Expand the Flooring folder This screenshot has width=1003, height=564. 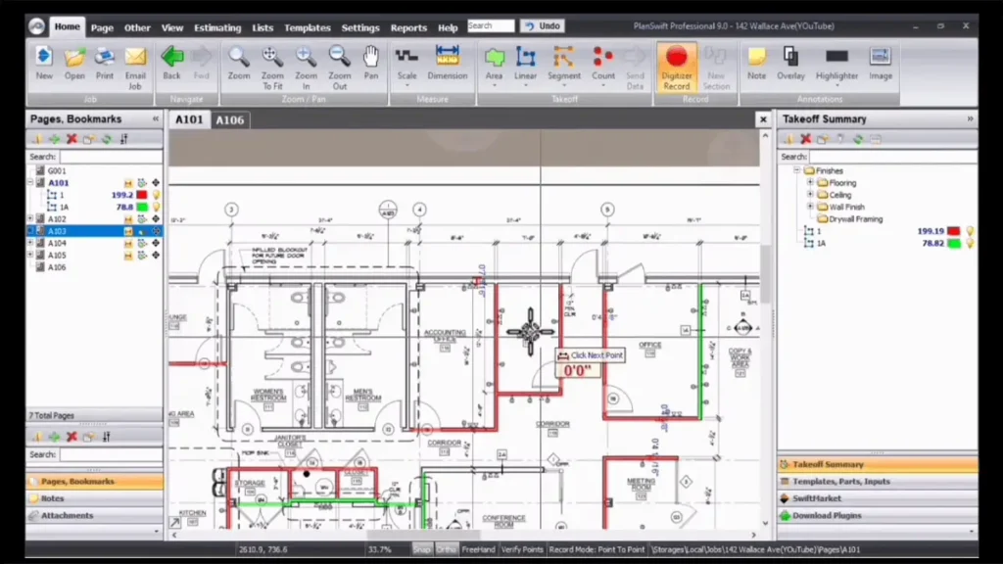click(x=810, y=183)
